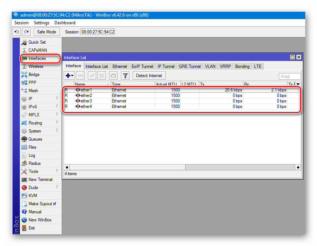This screenshot has height=246, width=317.
Task: Click the filter funnel icon
Action: click(125, 76)
